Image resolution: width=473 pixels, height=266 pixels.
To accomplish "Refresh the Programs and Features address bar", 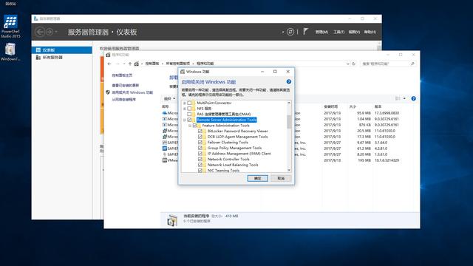I will pyautogui.click(x=353, y=64).
